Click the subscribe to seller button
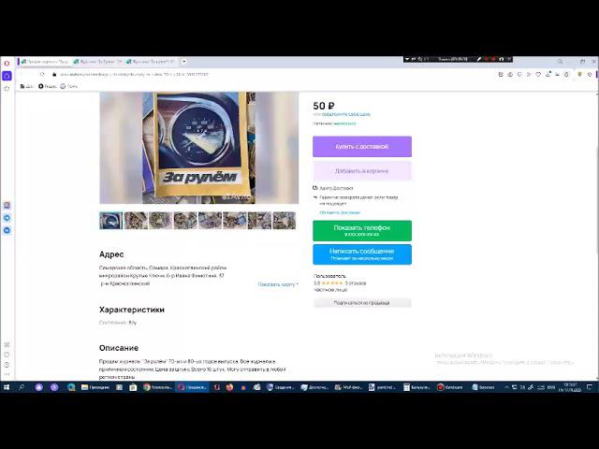 pyautogui.click(x=362, y=303)
